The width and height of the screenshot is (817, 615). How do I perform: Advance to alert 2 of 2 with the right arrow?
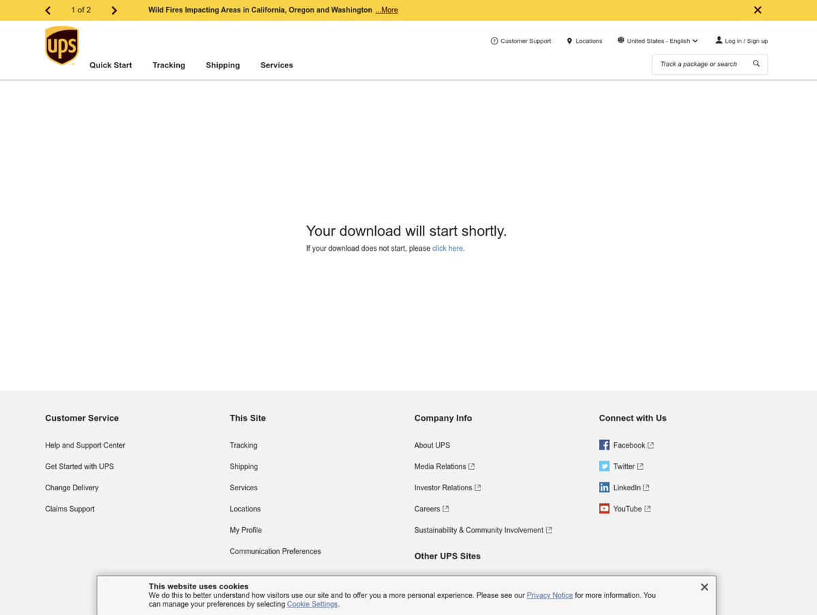[x=114, y=10]
